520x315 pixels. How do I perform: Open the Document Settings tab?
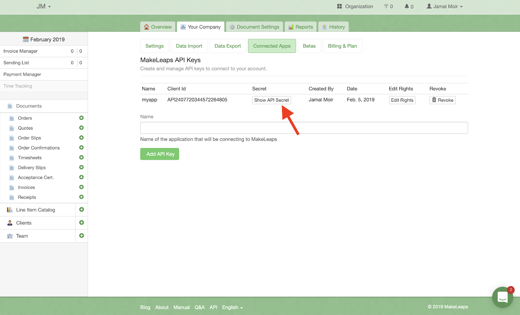pos(254,27)
